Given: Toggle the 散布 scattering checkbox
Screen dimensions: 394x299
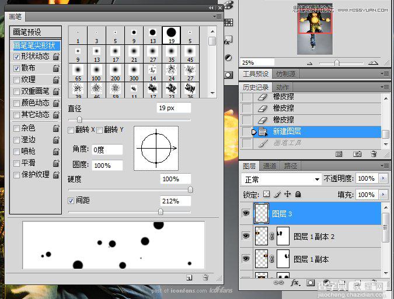Looking at the screenshot, I should (16, 68).
